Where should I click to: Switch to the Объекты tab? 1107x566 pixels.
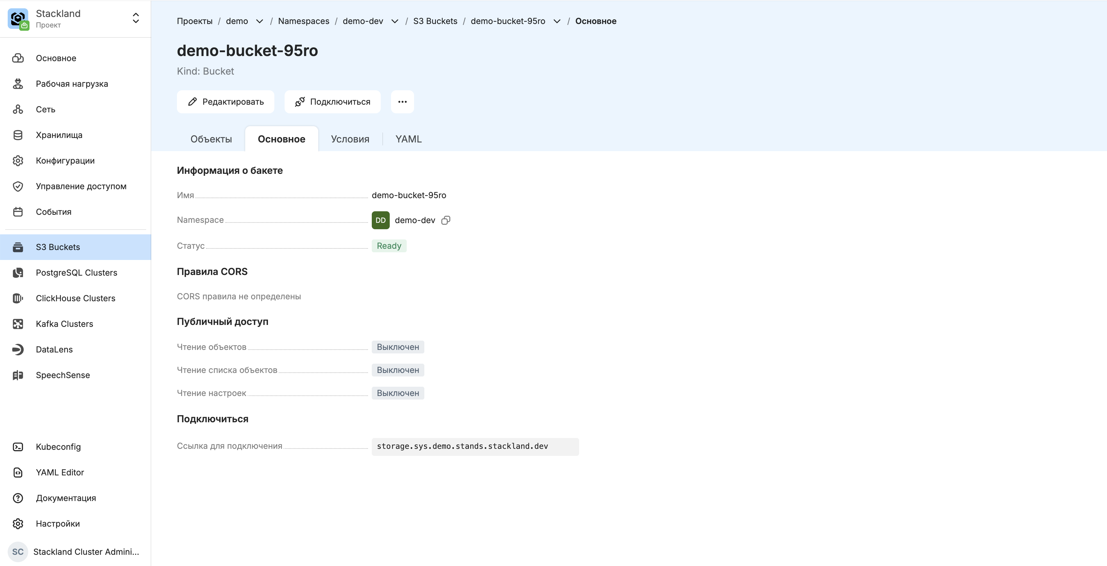coord(211,139)
